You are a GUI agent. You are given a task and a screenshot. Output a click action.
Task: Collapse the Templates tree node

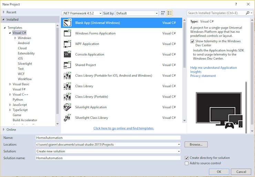(5, 28)
